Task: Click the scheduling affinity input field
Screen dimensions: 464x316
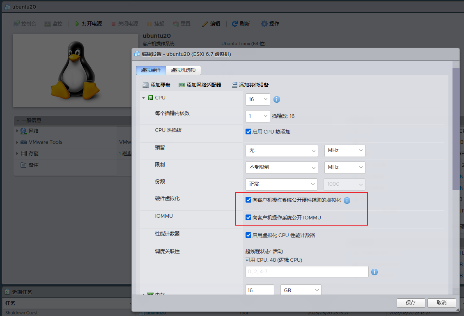Action: click(307, 272)
